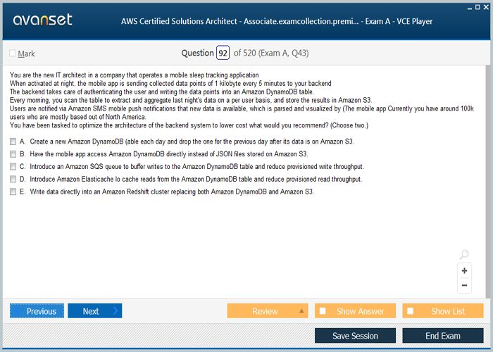Zoom in with the plus icon
Screen dimensions: 493x352
(464, 270)
